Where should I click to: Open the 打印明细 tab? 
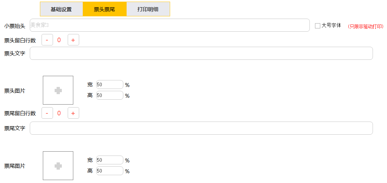coord(148,9)
